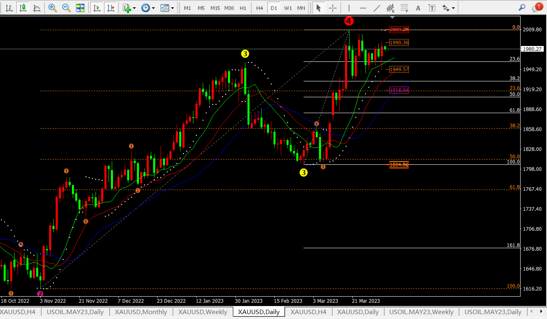Click the 1990.36 price label
Screen dimensions: 547x319
click(399, 43)
